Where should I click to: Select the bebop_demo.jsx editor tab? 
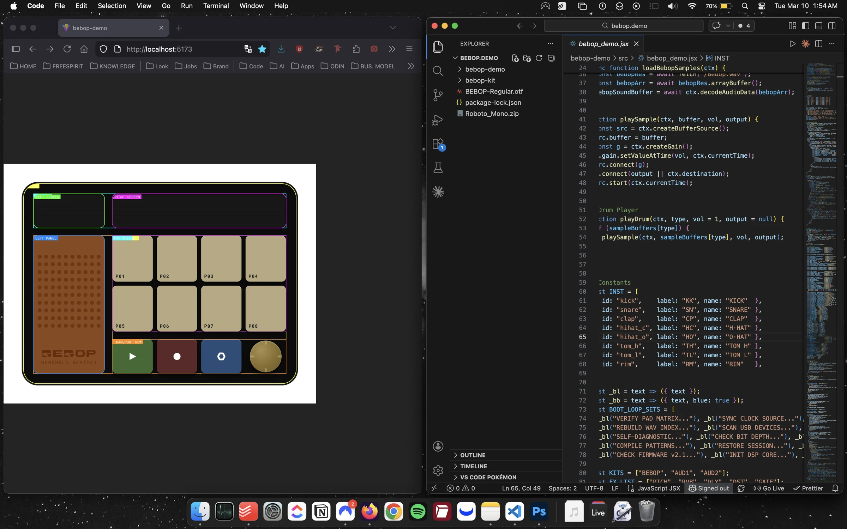click(603, 43)
